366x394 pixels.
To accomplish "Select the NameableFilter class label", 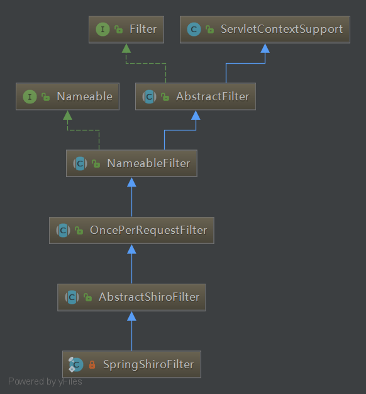I will (x=148, y=163).
